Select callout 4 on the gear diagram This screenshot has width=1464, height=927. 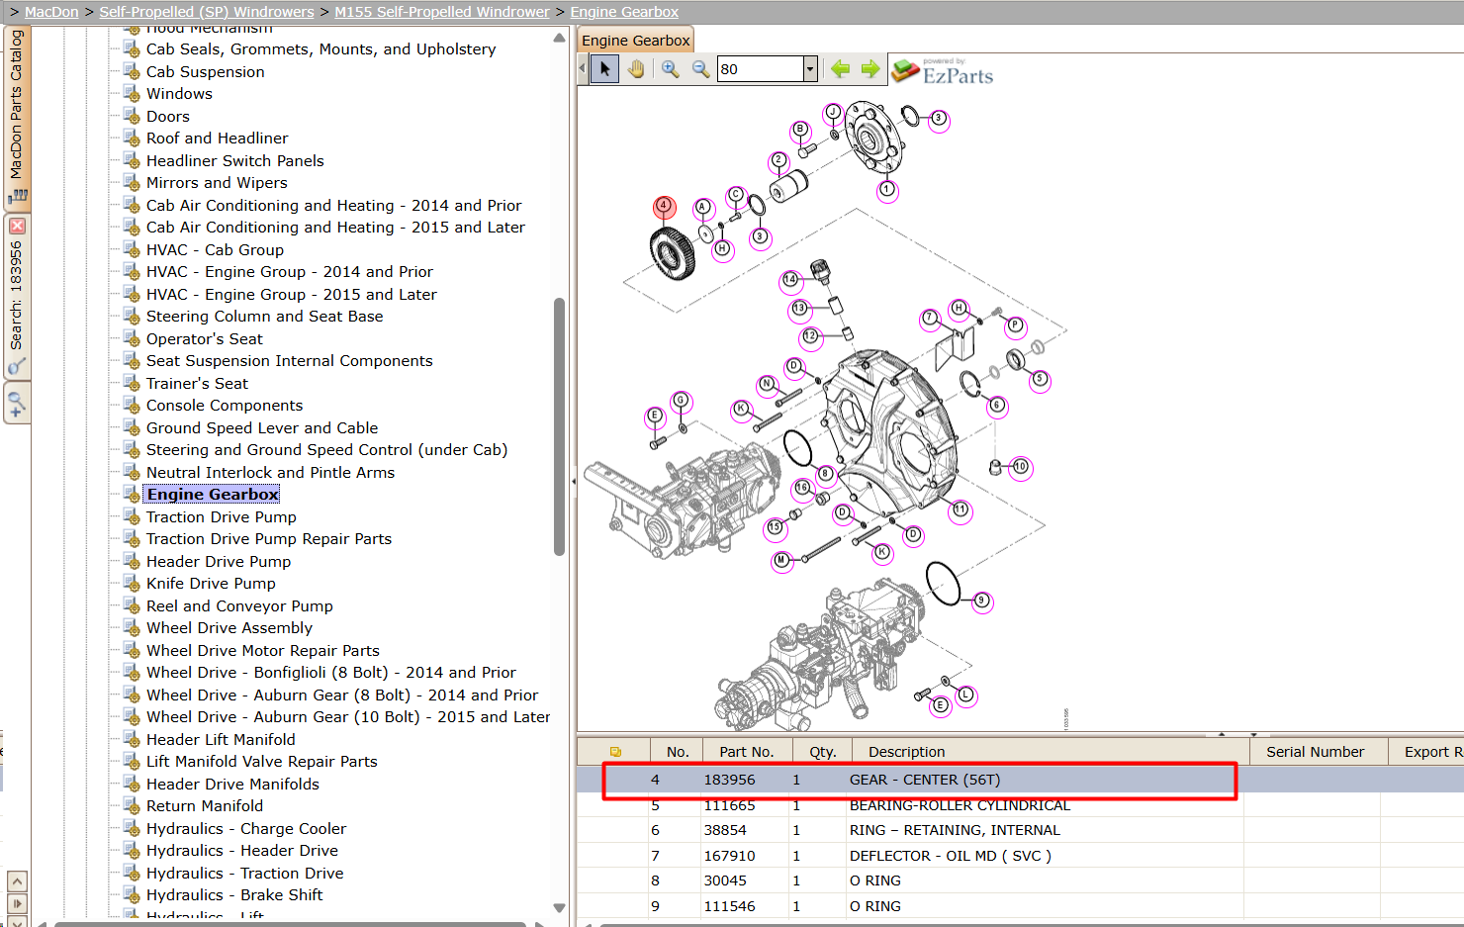[x=664, y=206]
